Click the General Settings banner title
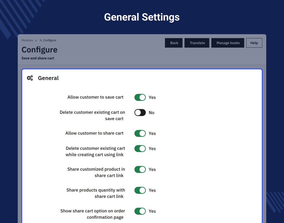284x223 pixels. pyautogui.click(x=142, y=17)
